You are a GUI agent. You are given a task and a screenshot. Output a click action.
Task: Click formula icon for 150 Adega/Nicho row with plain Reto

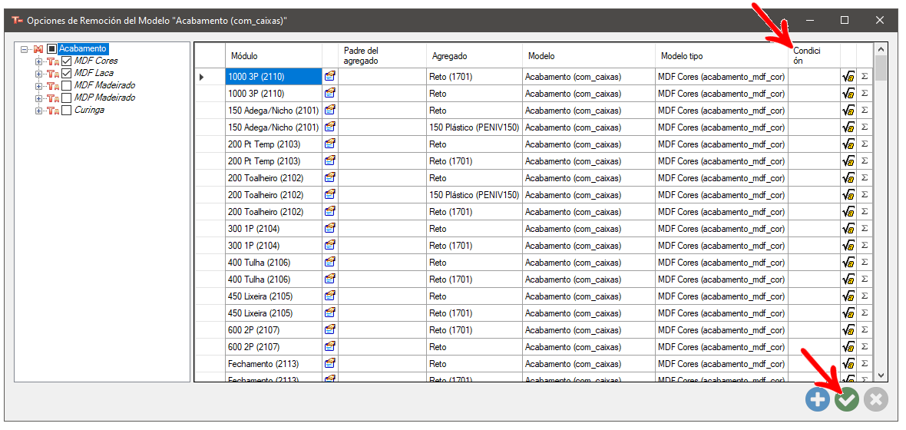(x=848, y=111)
